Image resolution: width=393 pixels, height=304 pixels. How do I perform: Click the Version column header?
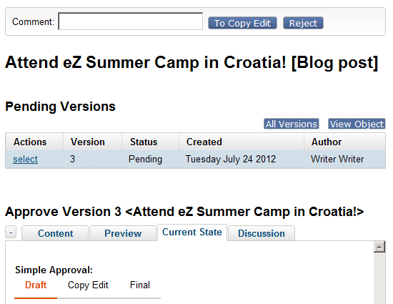pos(88,142)
